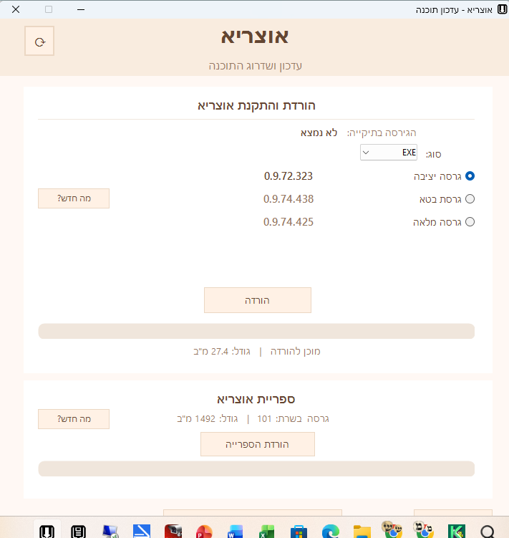Click the refresh icon in the header
The image size is (509, 538).
pos(39,42)
